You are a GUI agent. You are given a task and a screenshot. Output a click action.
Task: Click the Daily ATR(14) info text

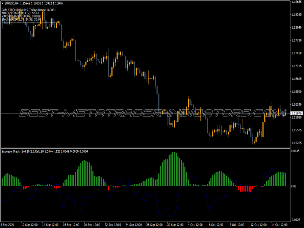(x=28, y=10)
